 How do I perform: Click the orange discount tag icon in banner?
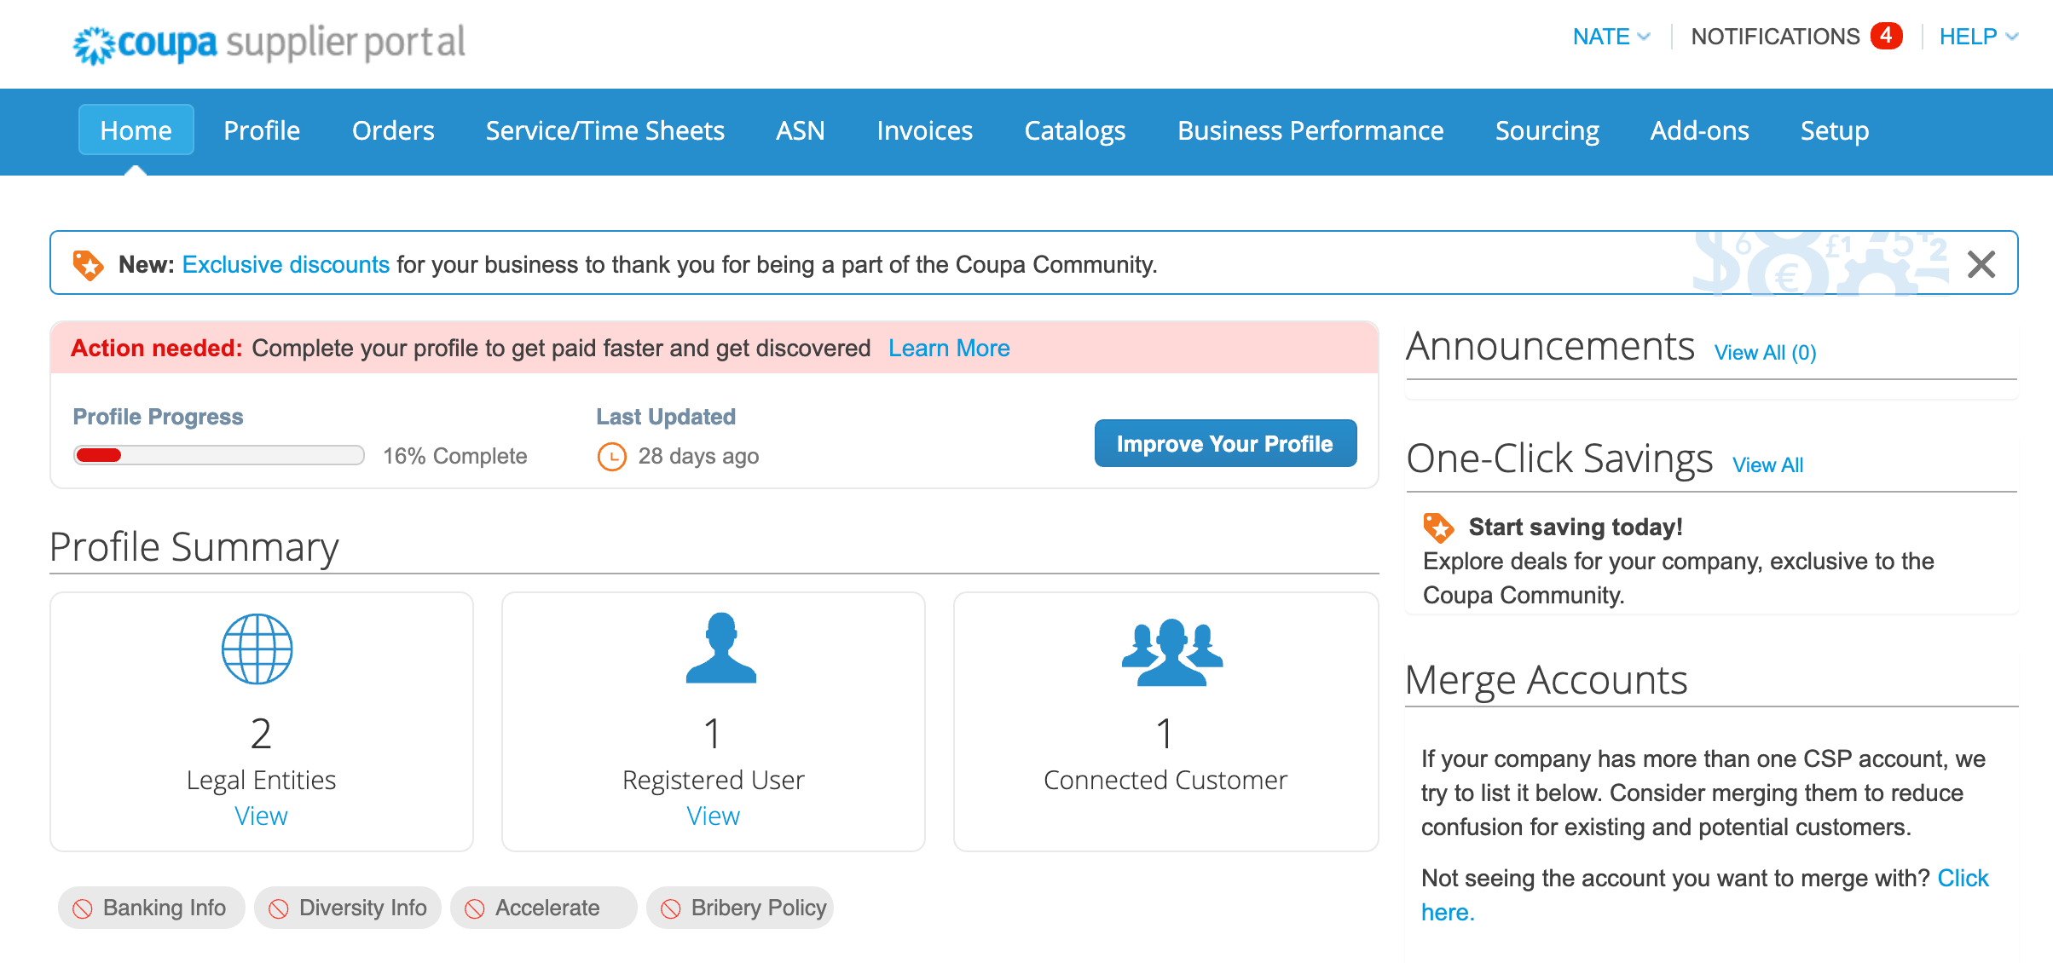tap(88, 265)
